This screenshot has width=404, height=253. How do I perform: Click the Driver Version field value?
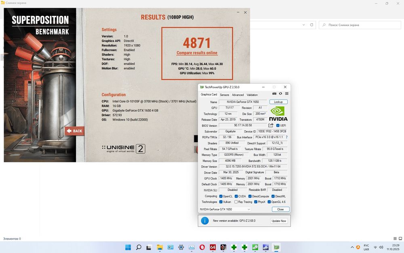pos(253,167)
